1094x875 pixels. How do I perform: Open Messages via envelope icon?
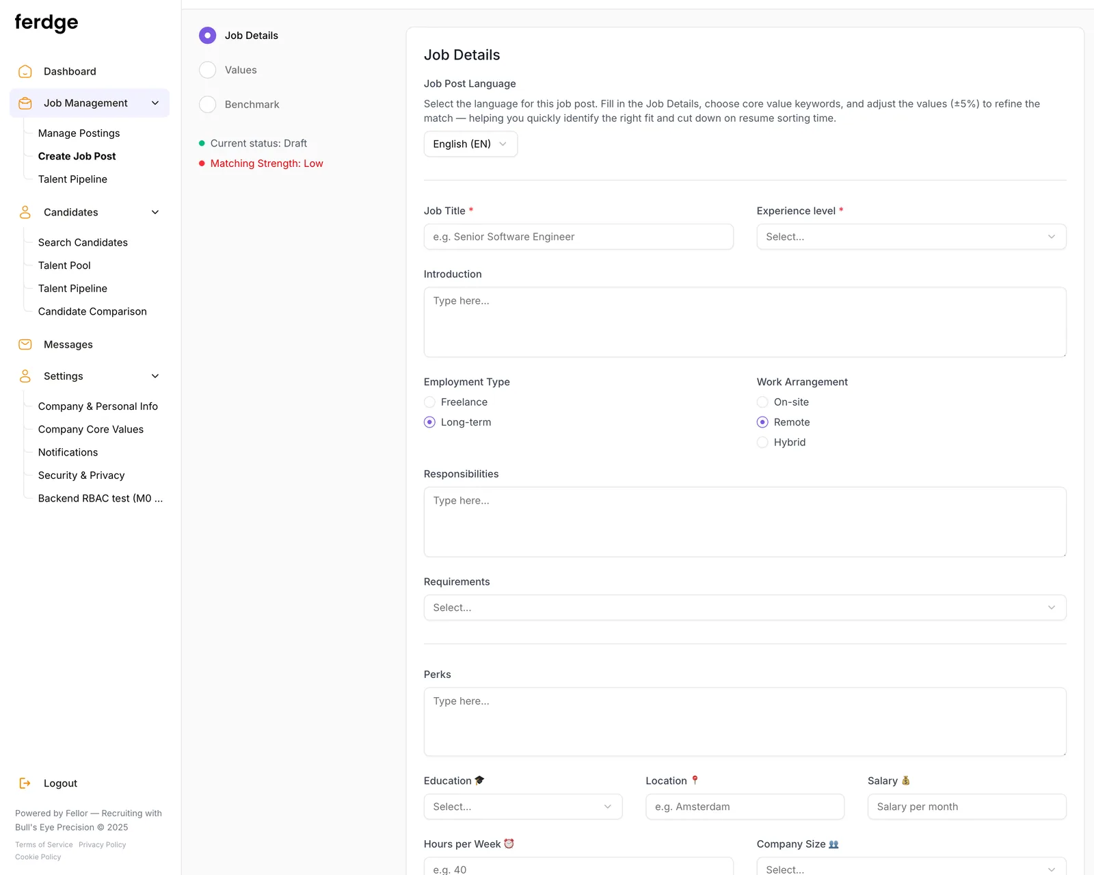pos(25,345)
